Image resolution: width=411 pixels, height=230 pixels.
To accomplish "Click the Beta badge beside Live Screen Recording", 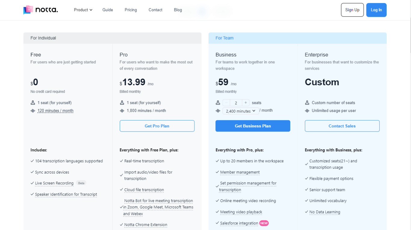I will point(81,183).
